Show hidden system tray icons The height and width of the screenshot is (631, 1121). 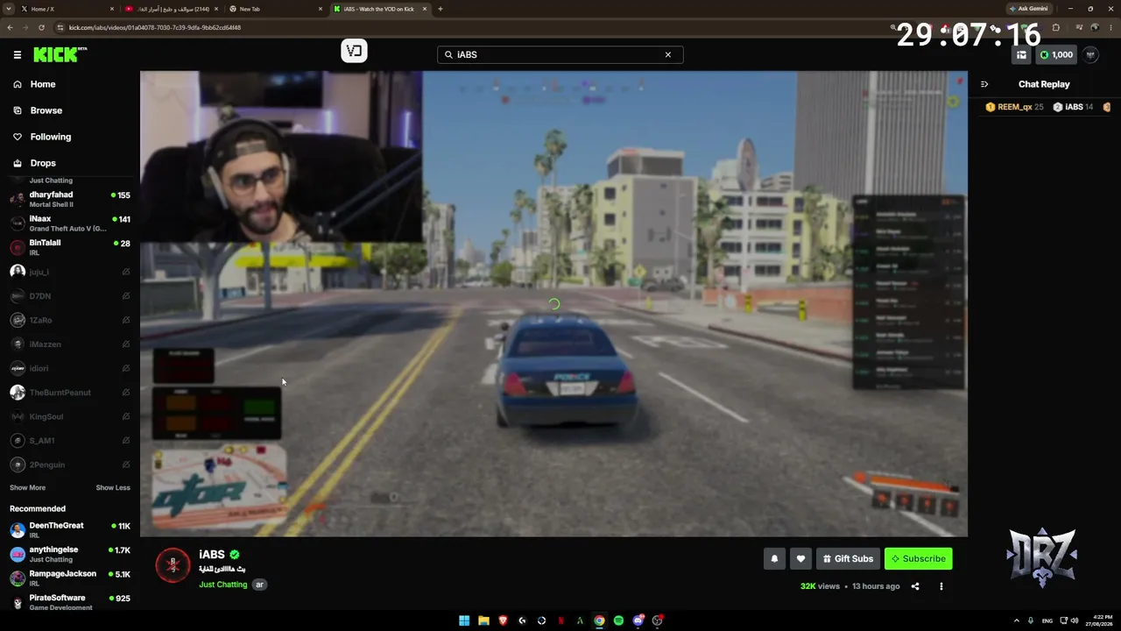pos(1017,620)
